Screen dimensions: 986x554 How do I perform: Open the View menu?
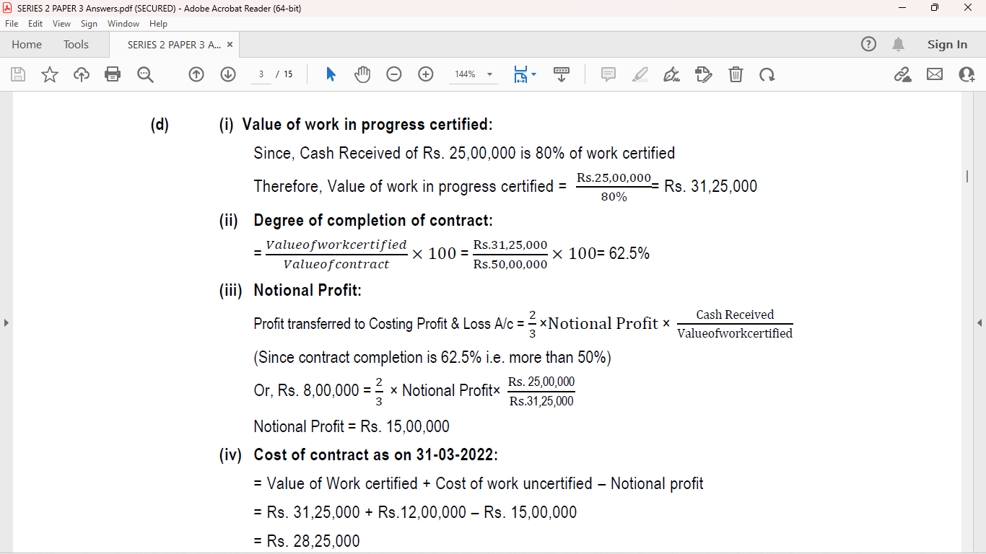coord(61,24)
